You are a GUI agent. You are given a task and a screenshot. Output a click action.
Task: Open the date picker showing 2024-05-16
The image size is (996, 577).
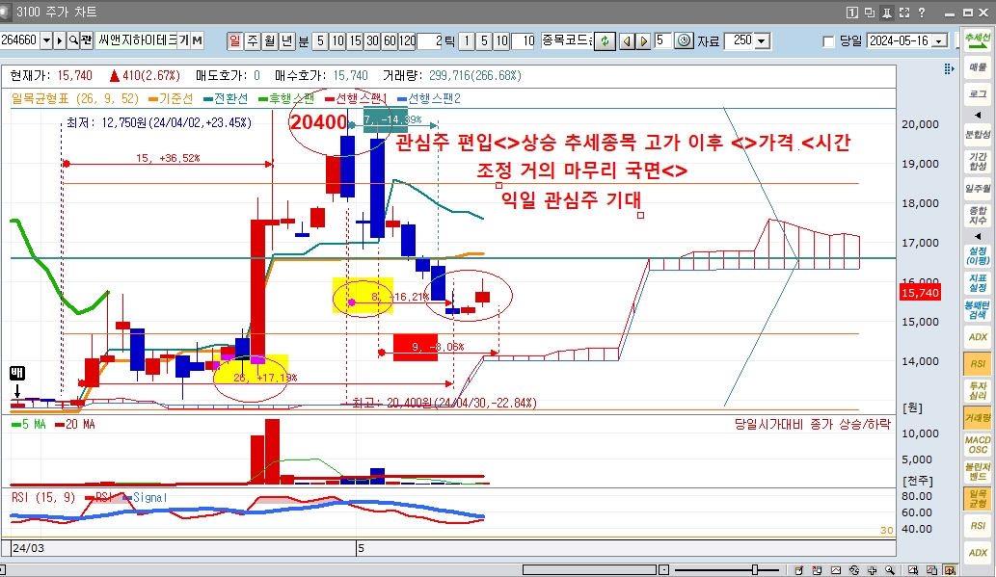(x=937, y=41)
